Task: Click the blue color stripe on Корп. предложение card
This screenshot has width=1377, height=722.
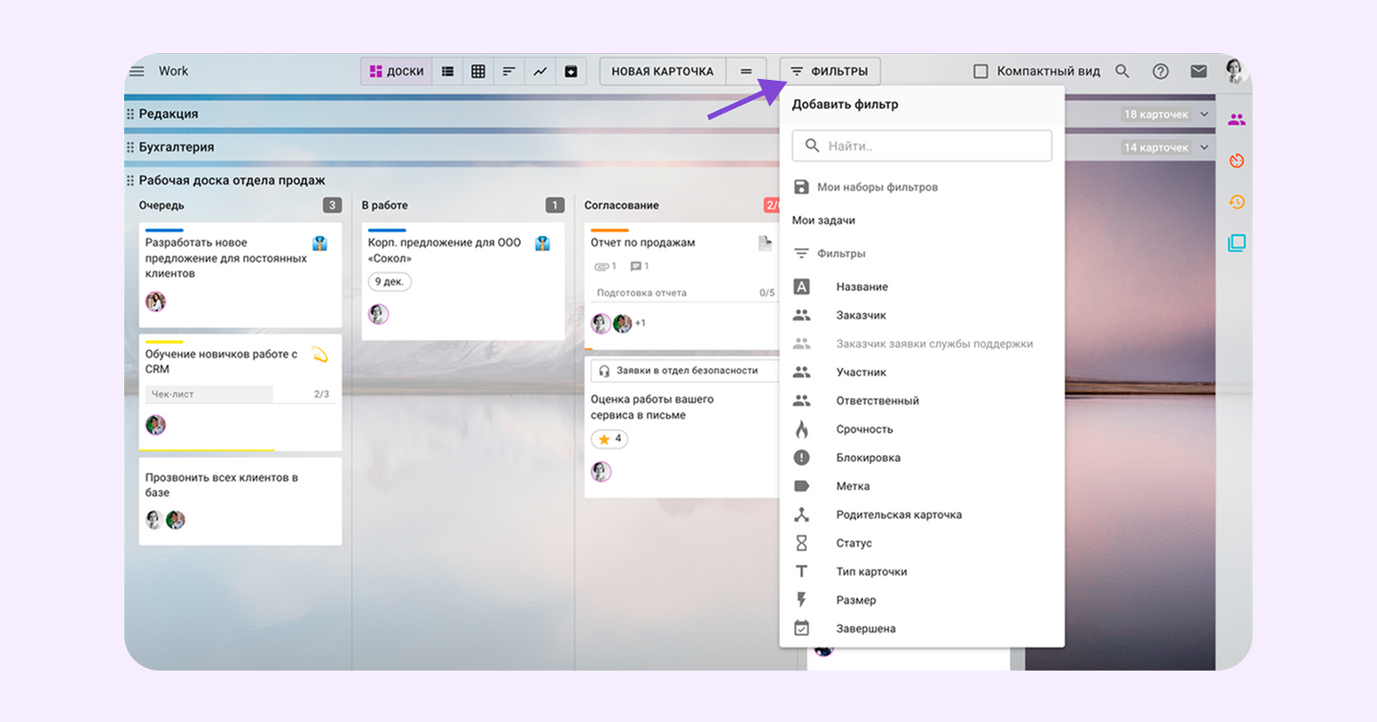Action: [x=387, y=231]
